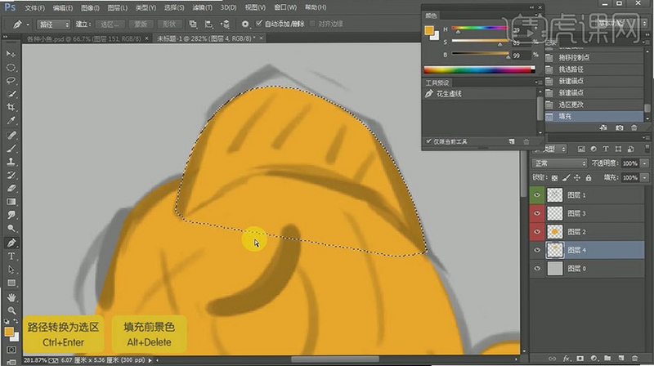Viewport: 654px width, 366px height.
Task: Toggle Current Tool Only checkbox
Action: click(x=428, y=141)
